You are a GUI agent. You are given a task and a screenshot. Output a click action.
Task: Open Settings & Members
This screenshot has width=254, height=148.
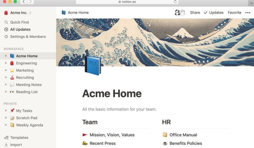coord(28,37)
